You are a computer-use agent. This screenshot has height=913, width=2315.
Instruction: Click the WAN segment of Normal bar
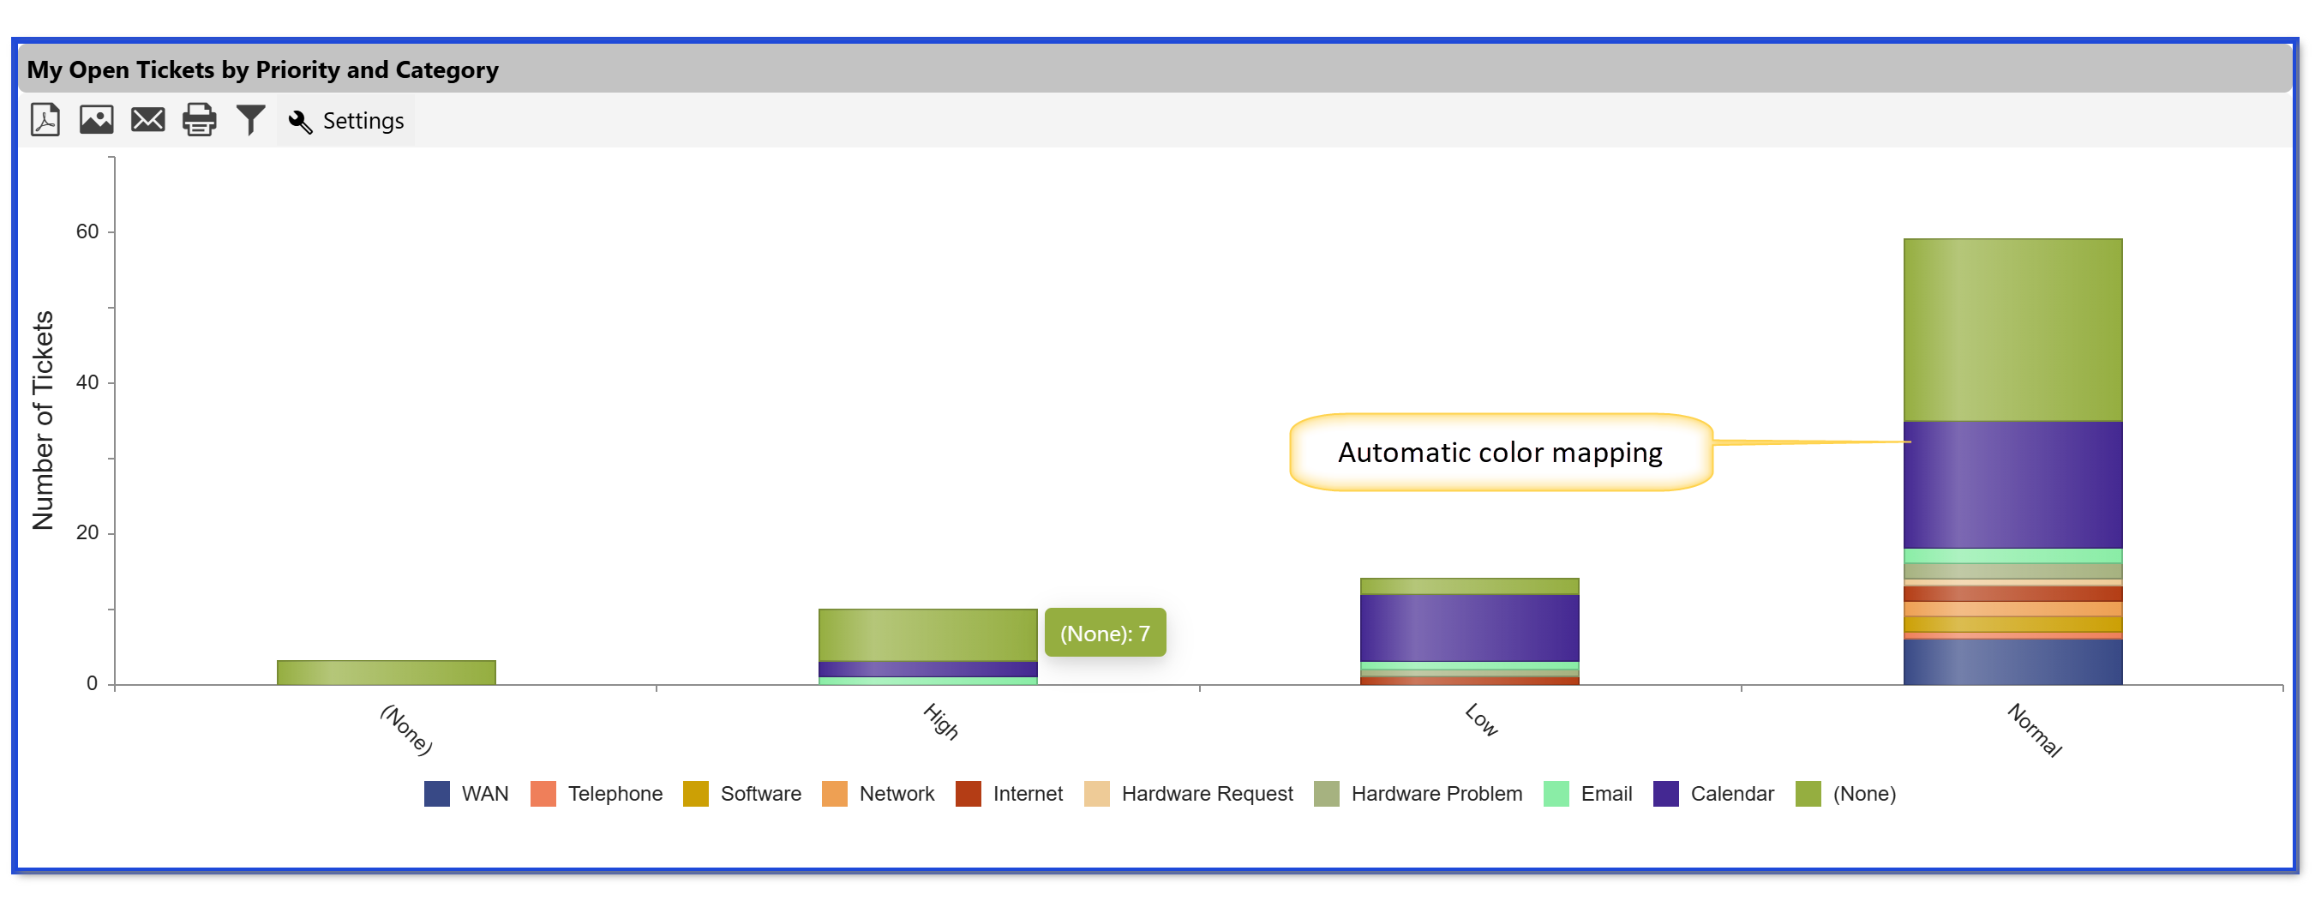coord(2012,663)
